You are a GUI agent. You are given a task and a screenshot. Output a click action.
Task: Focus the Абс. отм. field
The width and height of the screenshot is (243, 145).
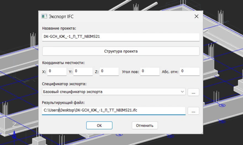pos(189,71)
